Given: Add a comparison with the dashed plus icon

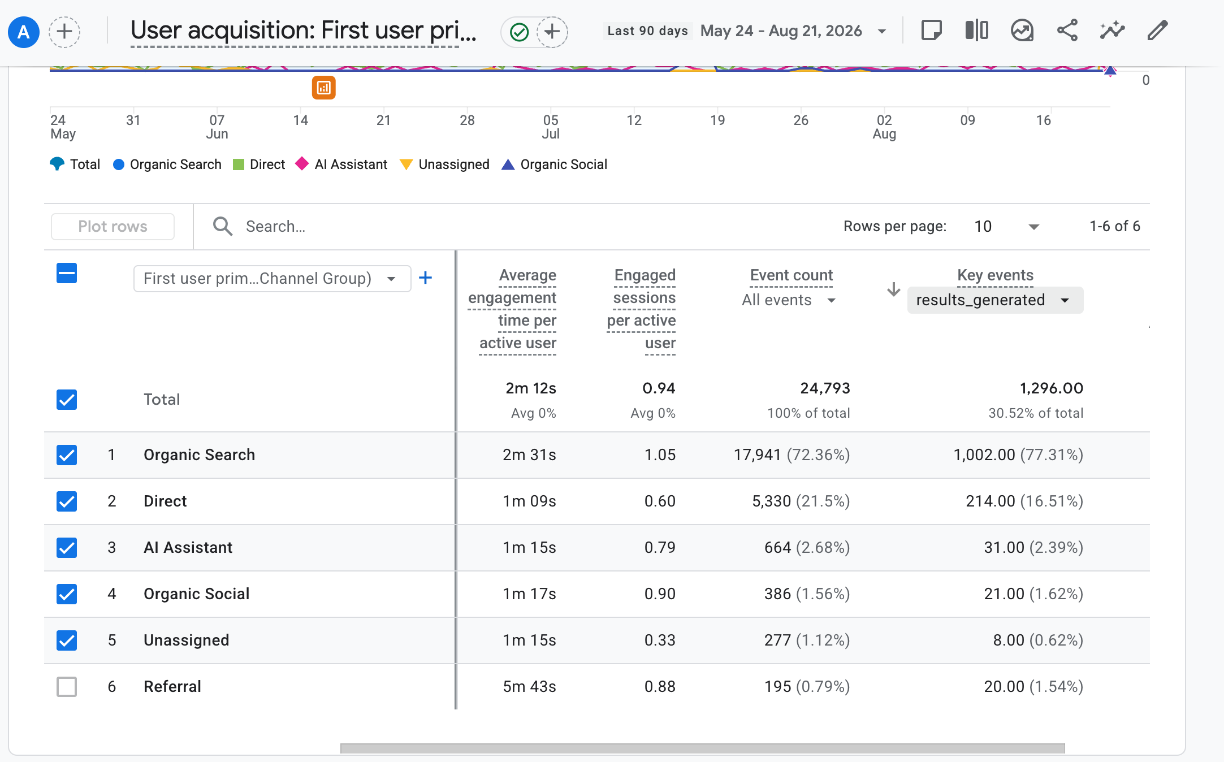Looking at the screenshot, I should coord(64,32).
